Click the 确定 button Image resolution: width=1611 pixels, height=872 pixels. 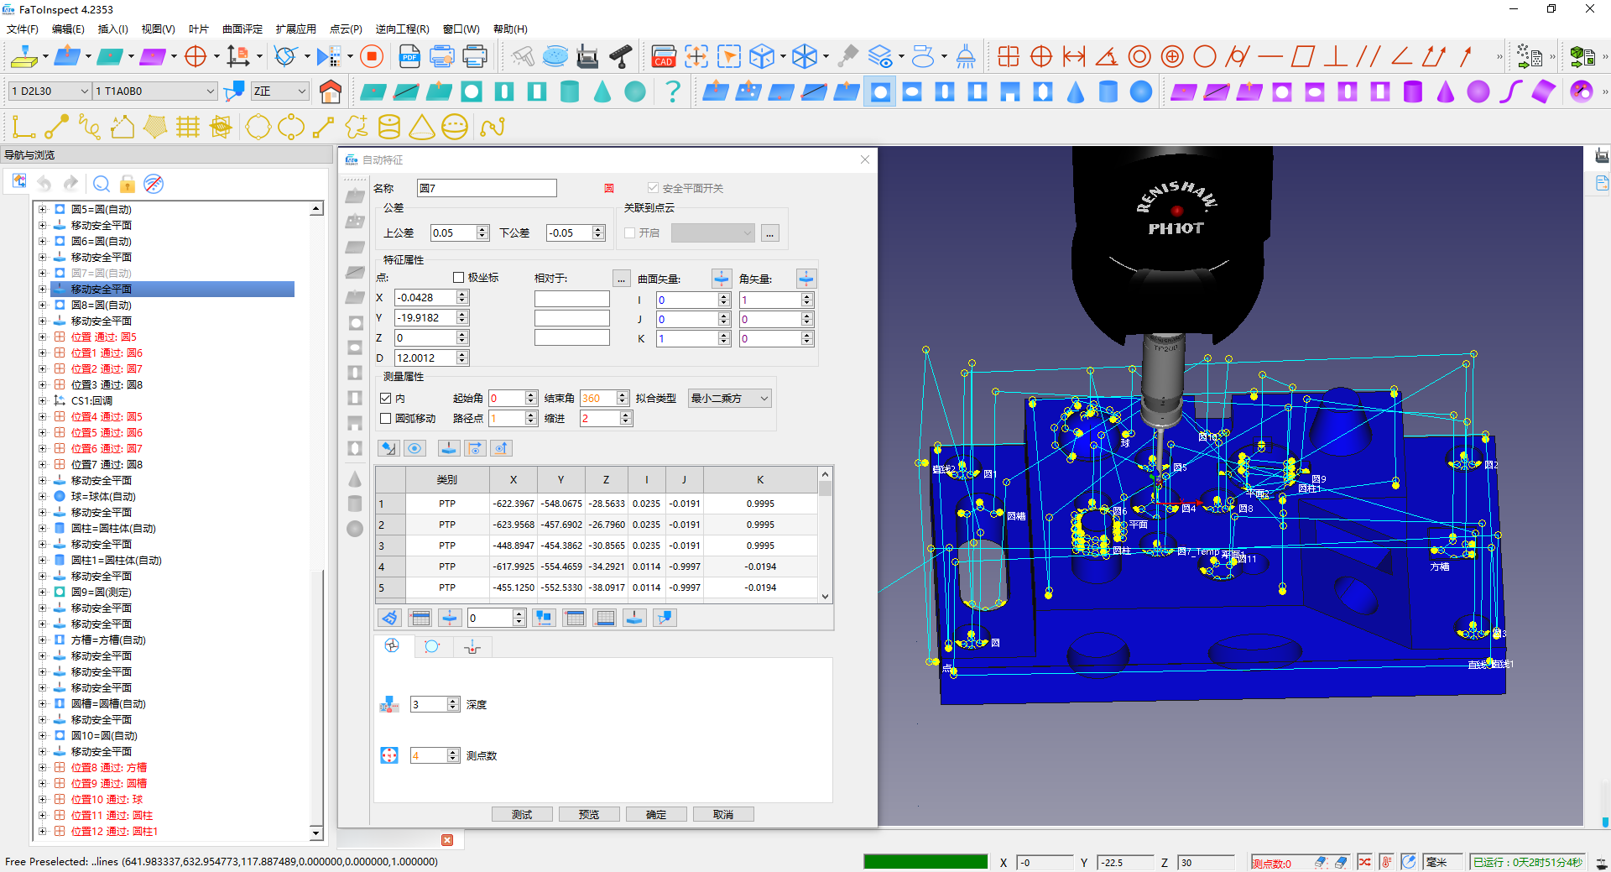pyautogui.click(x=656, y=814)
